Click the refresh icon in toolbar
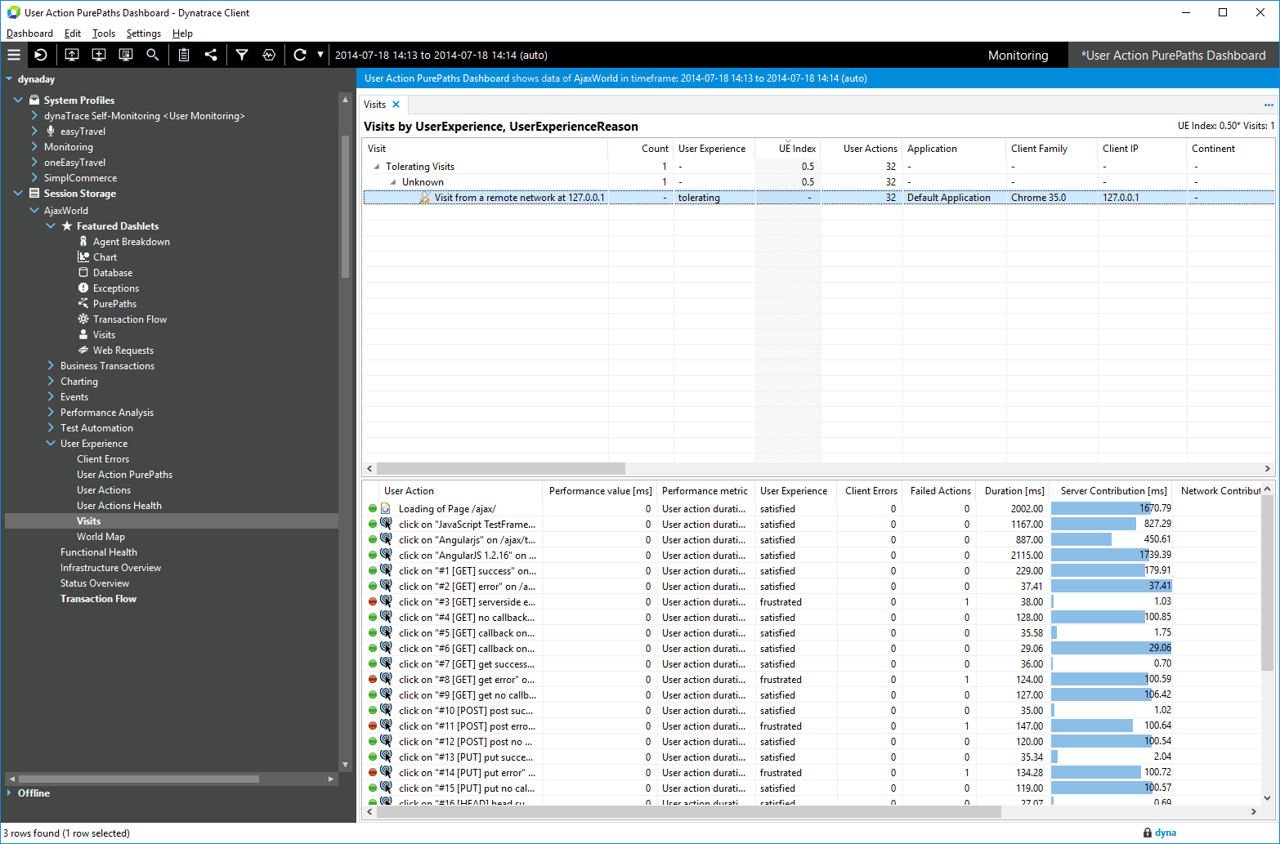1280x844 pixels. (x=300, y=55)
